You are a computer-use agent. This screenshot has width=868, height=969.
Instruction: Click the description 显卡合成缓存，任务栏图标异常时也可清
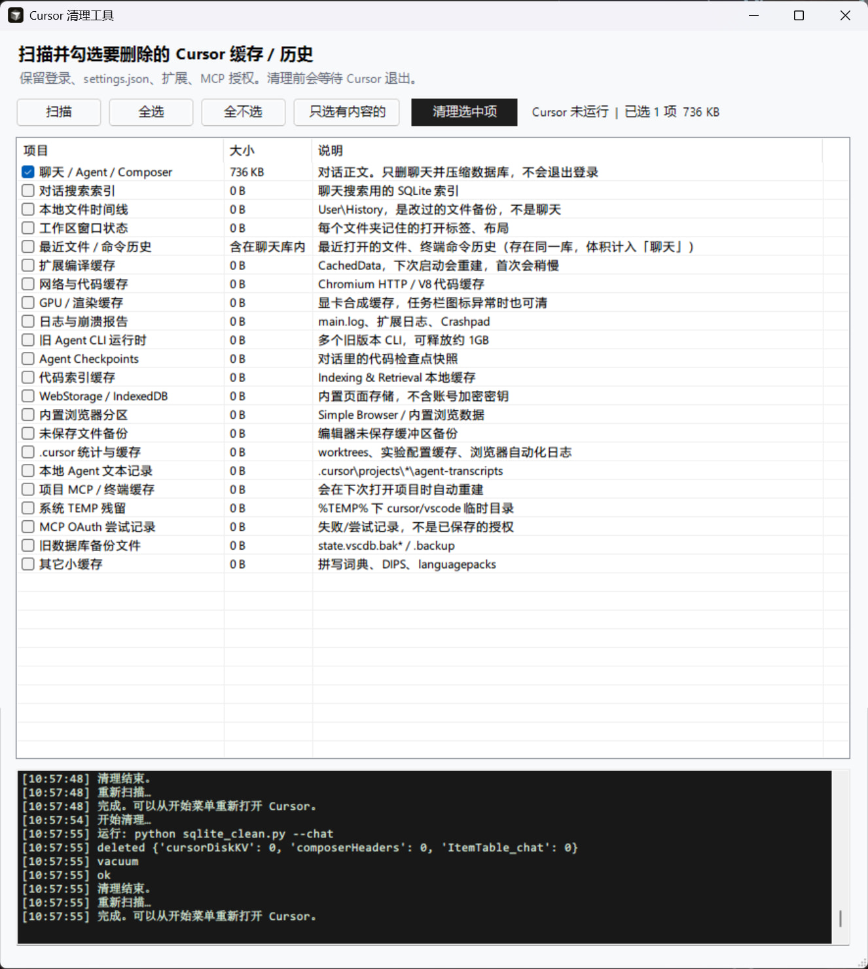[x=433, y=303]
